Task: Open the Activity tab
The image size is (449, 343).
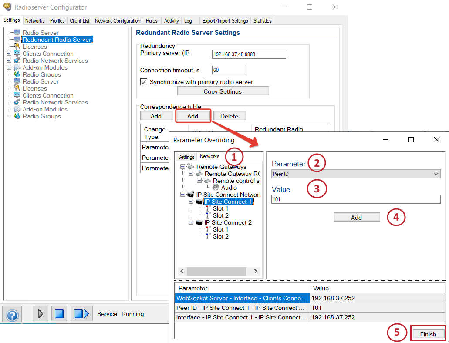Action: tap(171, 21)
